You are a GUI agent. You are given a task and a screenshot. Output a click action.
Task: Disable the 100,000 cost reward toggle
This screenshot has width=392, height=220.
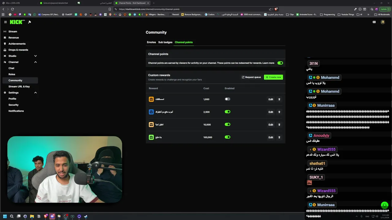(x=228, y=137)
